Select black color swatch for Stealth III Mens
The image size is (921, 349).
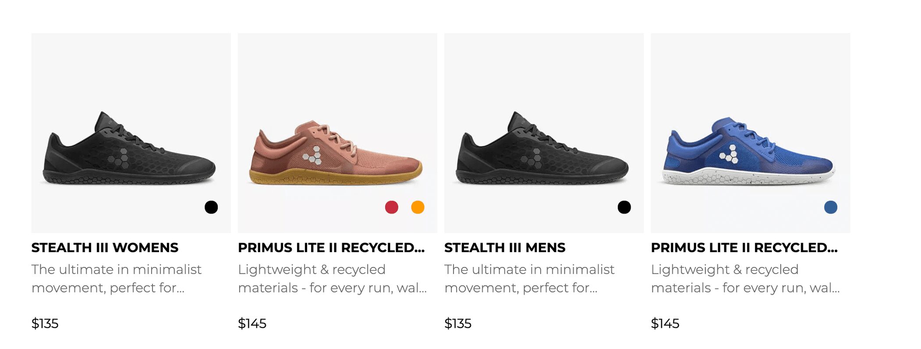[624, 207]
